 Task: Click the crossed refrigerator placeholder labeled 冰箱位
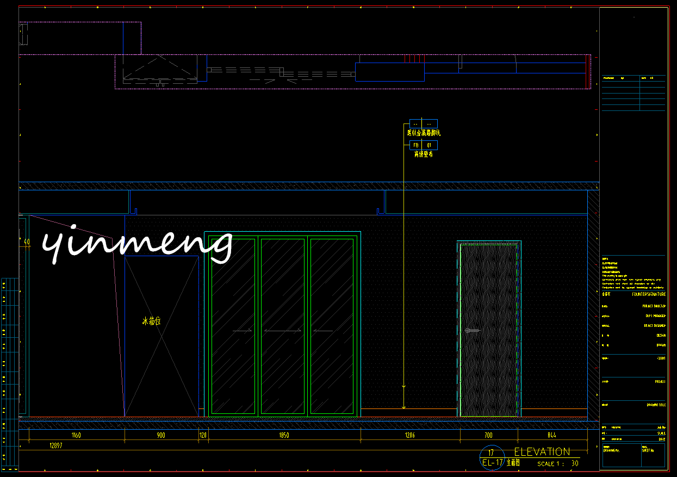tap(162, 336)
